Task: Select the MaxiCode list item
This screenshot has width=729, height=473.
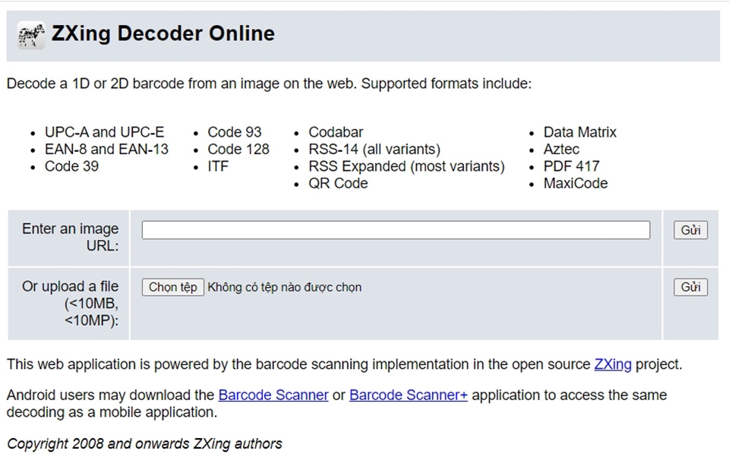Action: click(575, 184)
